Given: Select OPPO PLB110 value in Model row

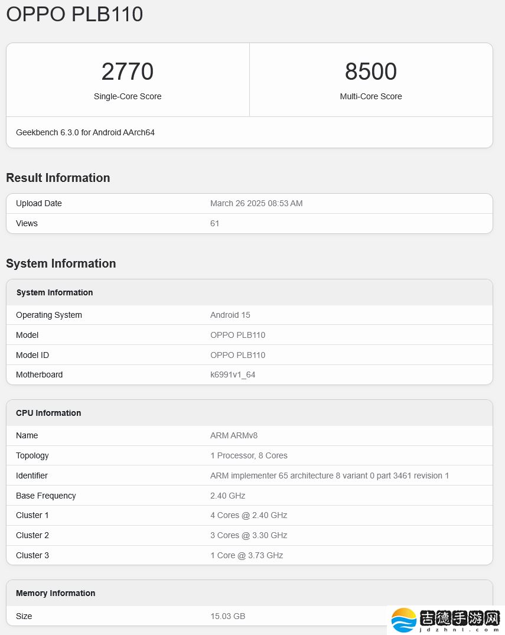Looking at the screenshot, I should 237,335.
